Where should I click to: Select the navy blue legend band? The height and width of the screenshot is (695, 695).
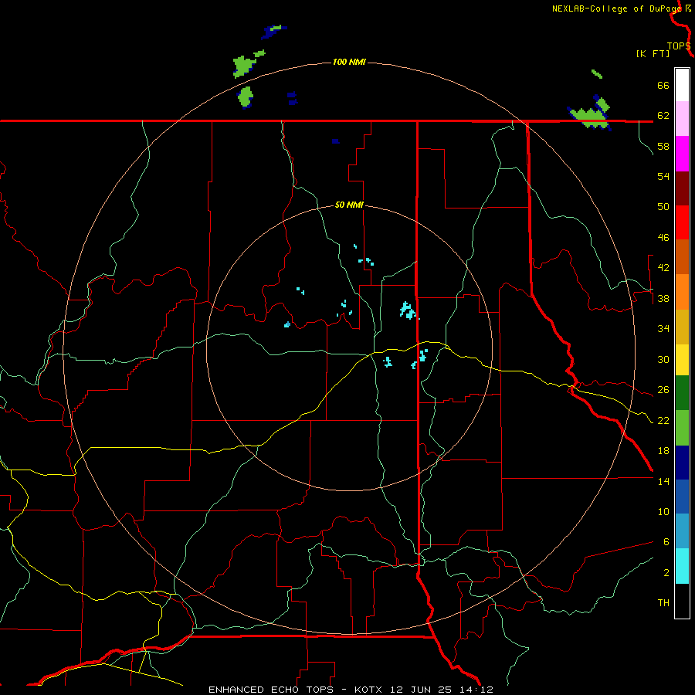click(x=682, y=463)
